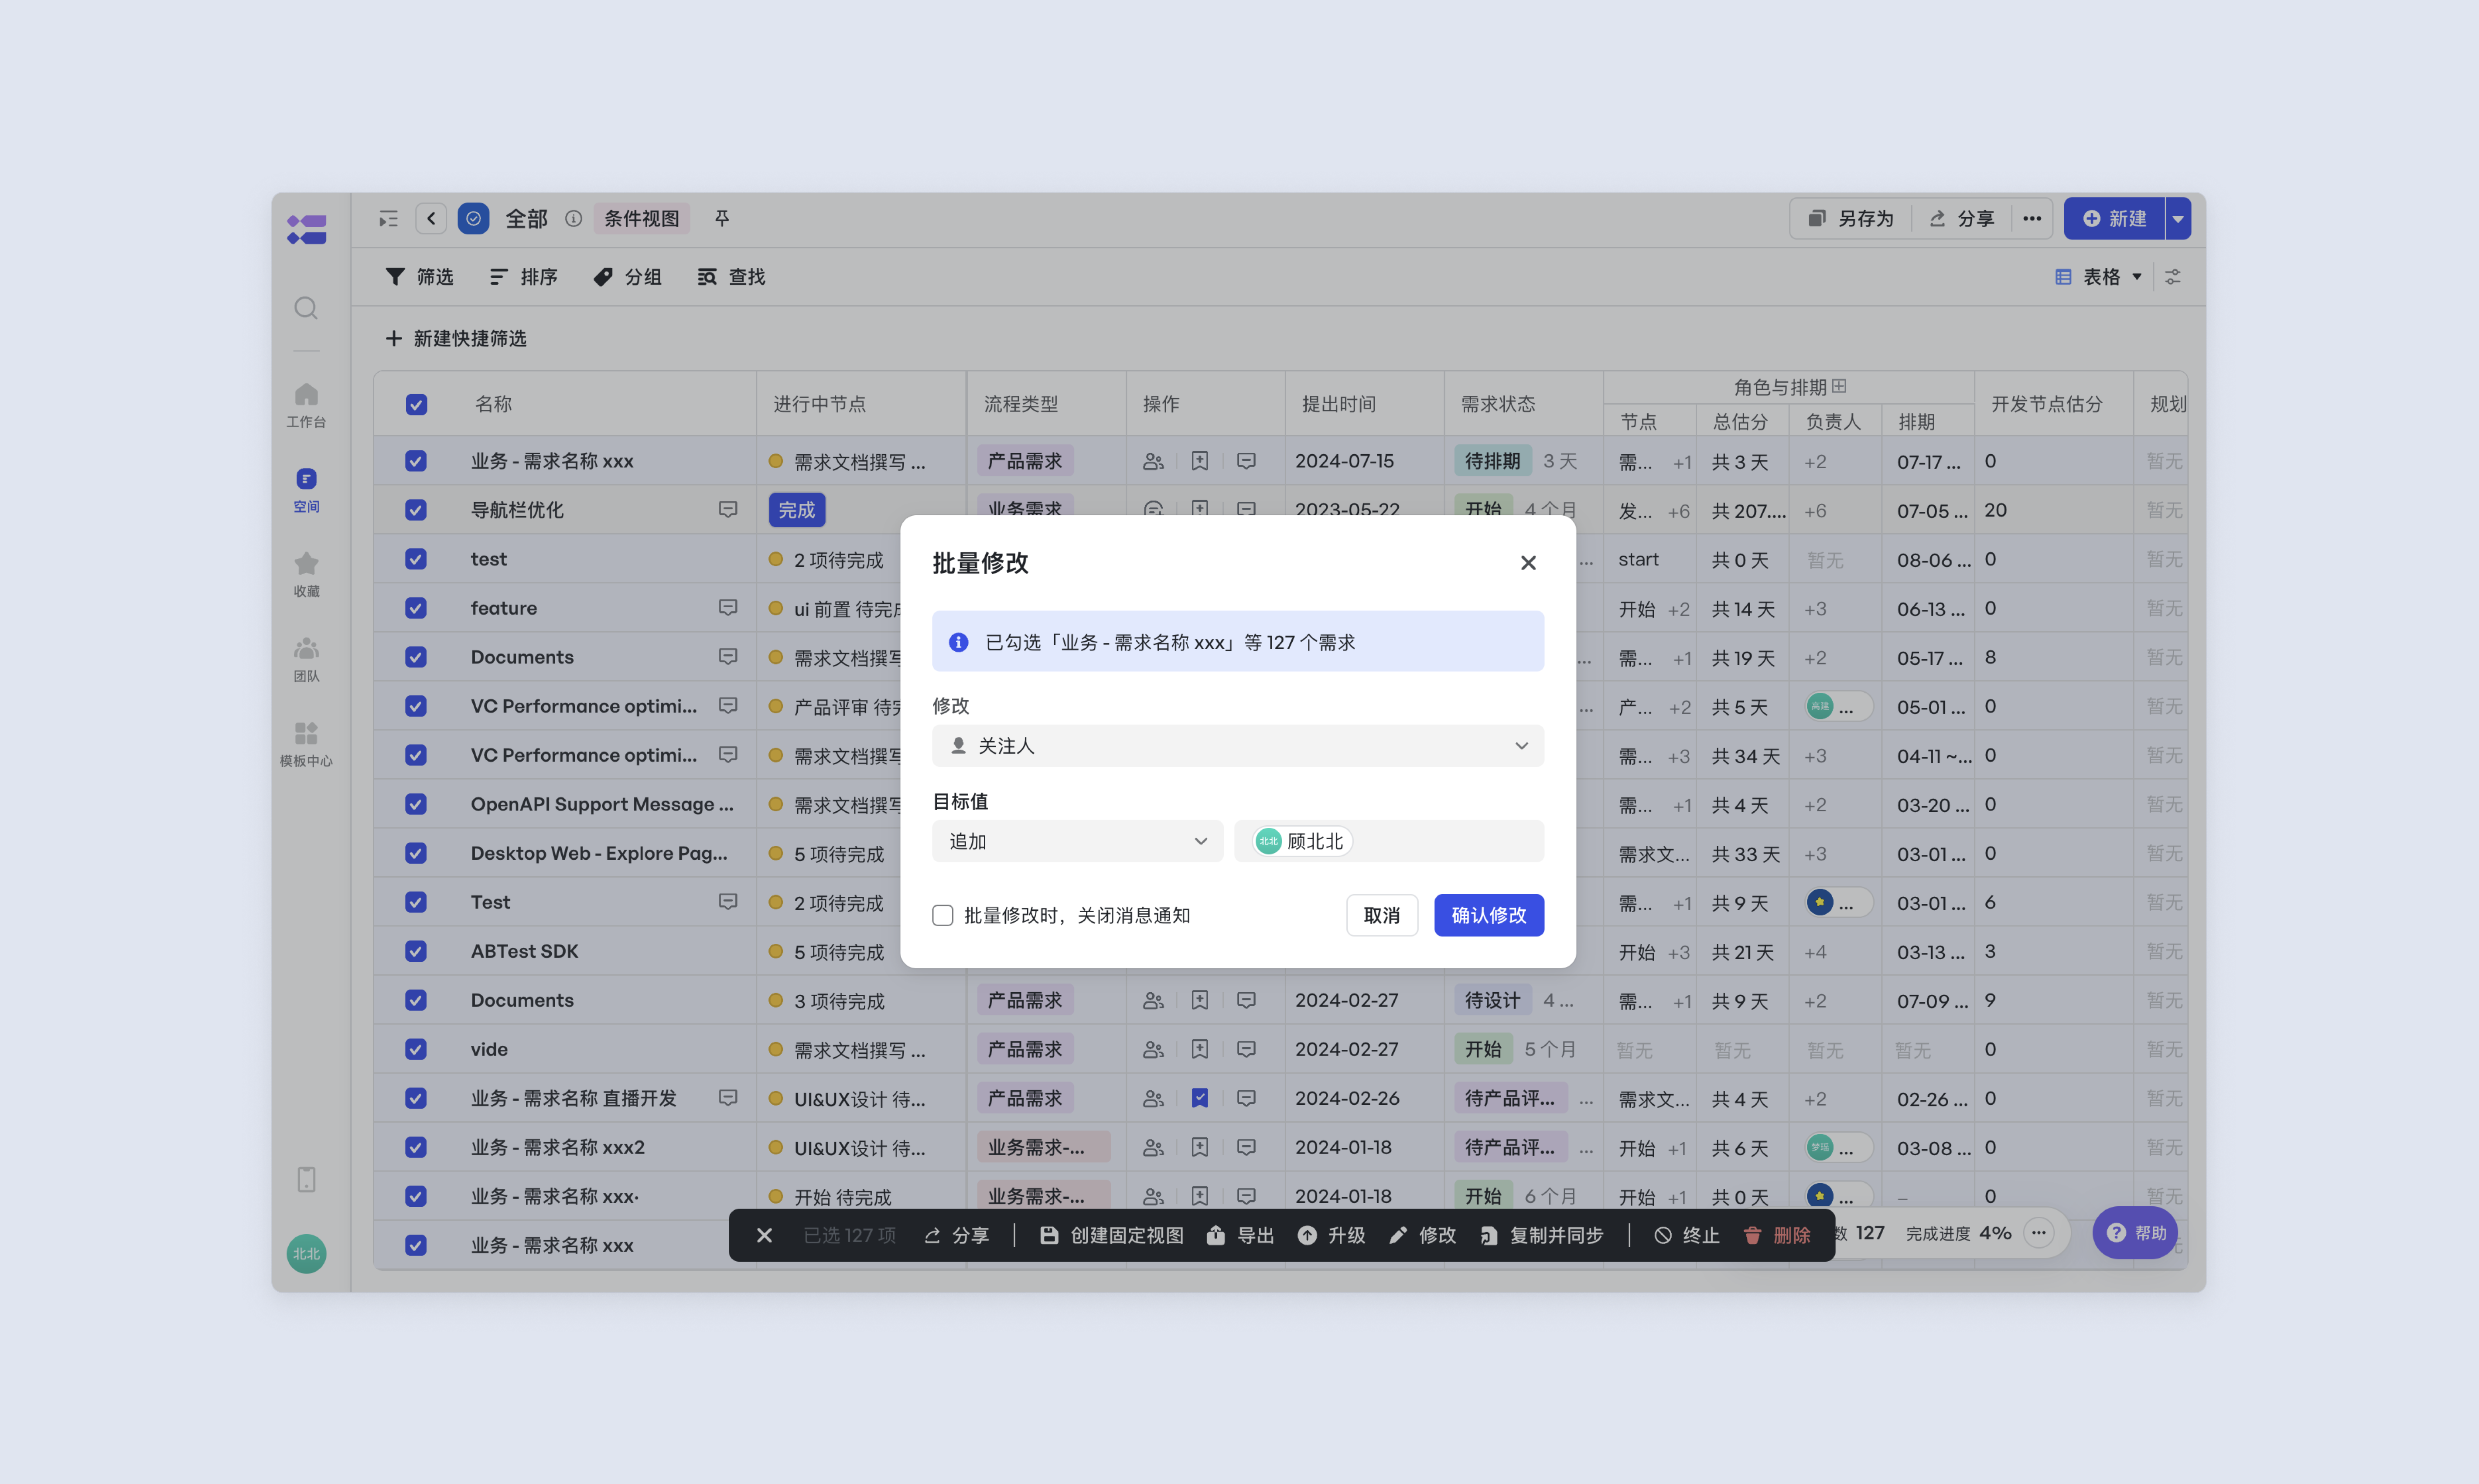Click 分享 in the bottom action bar
The width and height of the screenshot is (2479, 1484).
956,1236
